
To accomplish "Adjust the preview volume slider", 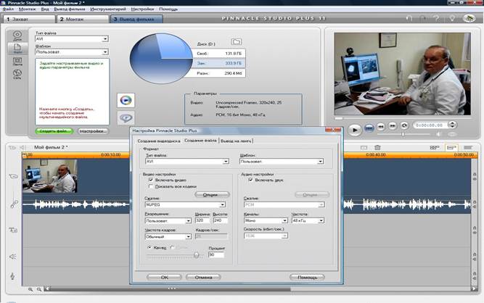I will point(403,134).
